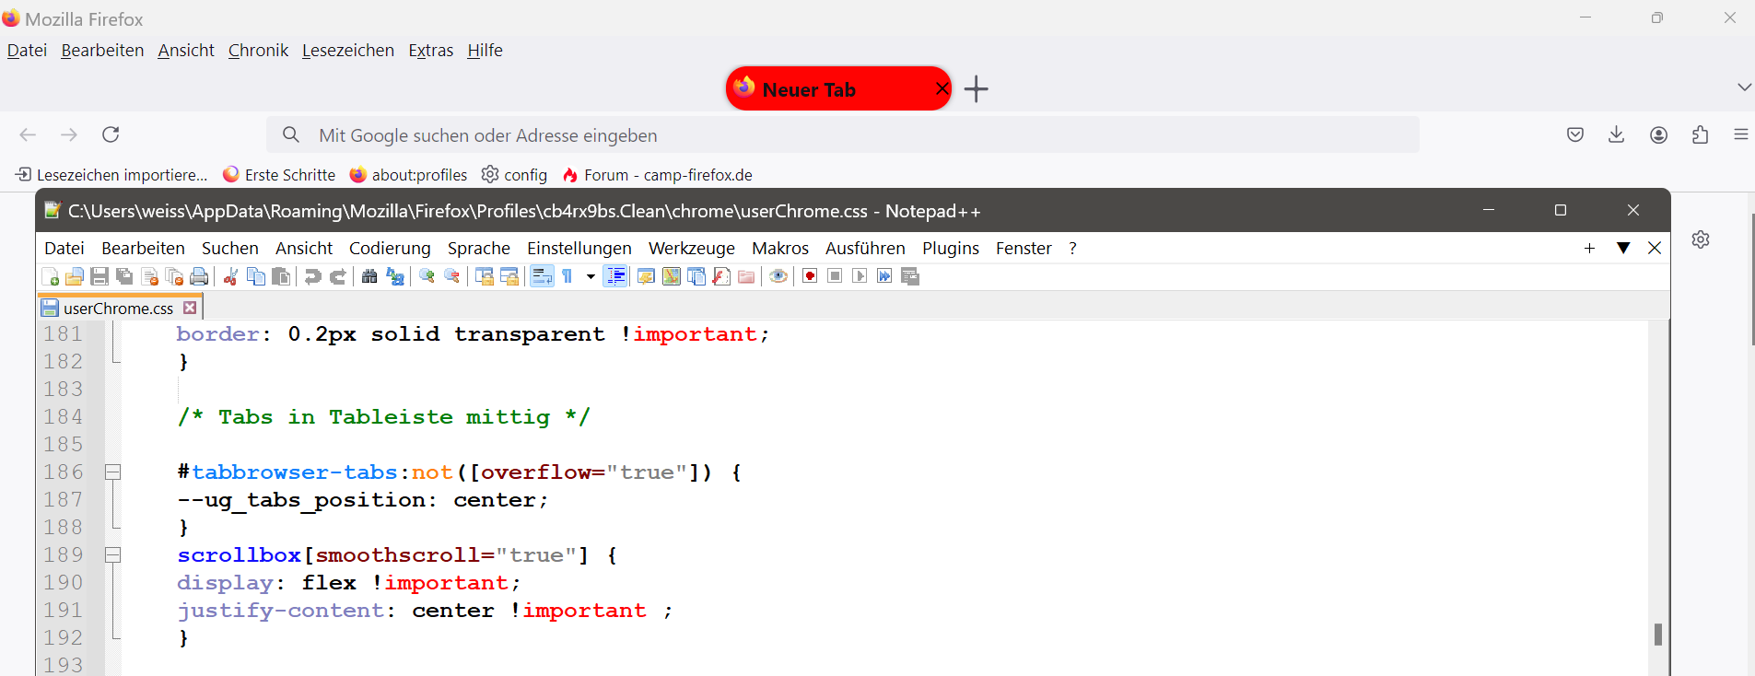
Task: Click the stop macro recording icon
Action: 835,276
